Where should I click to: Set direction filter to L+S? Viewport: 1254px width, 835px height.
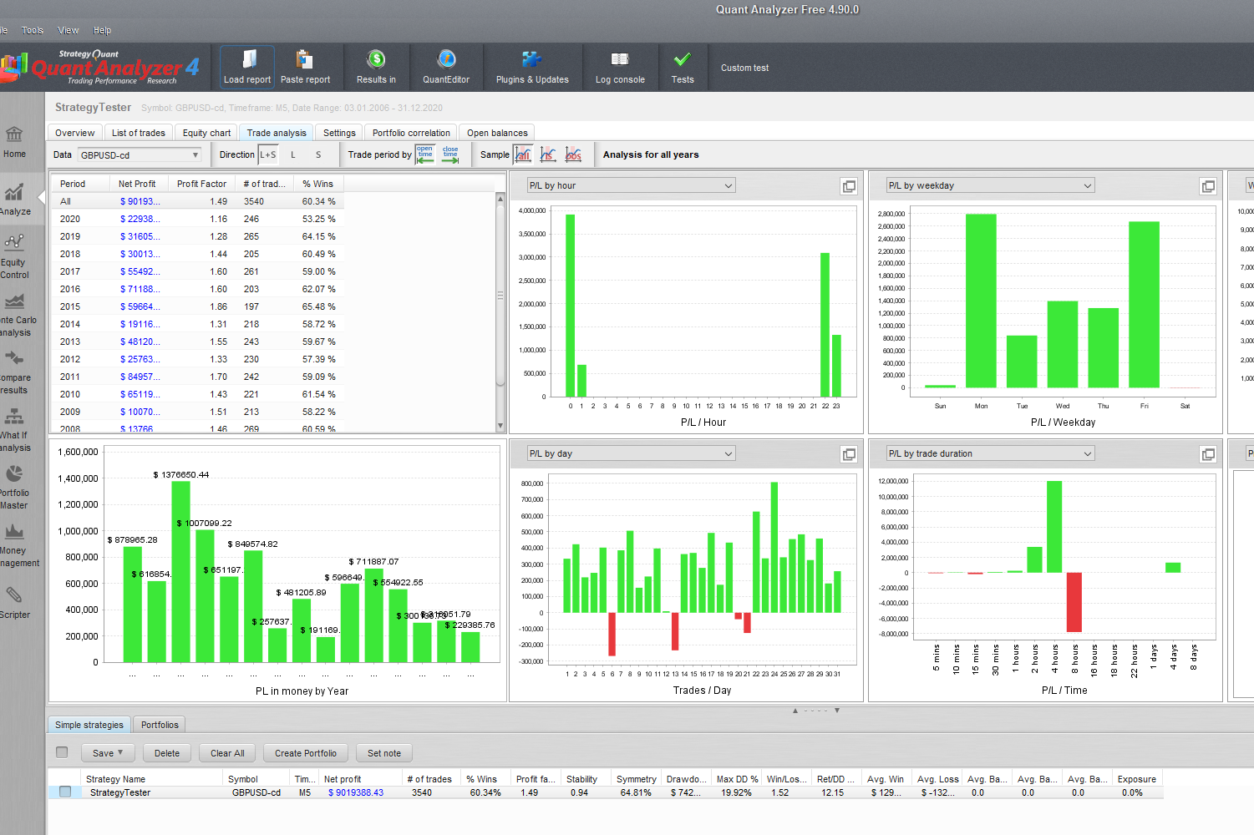point(268,154)
